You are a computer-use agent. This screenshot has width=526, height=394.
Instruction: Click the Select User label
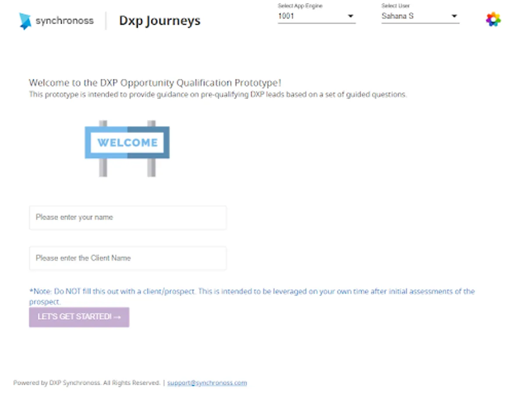point(395,6)
